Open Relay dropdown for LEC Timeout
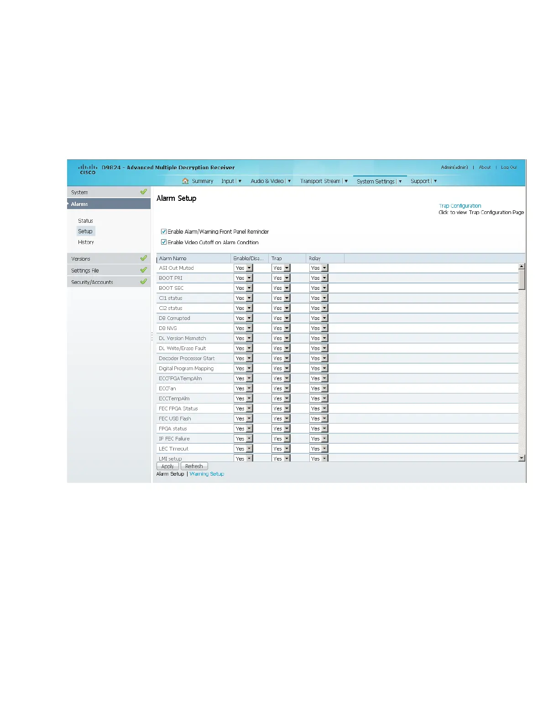This screenshot has height=723, width=559. (x=319, y=449)
